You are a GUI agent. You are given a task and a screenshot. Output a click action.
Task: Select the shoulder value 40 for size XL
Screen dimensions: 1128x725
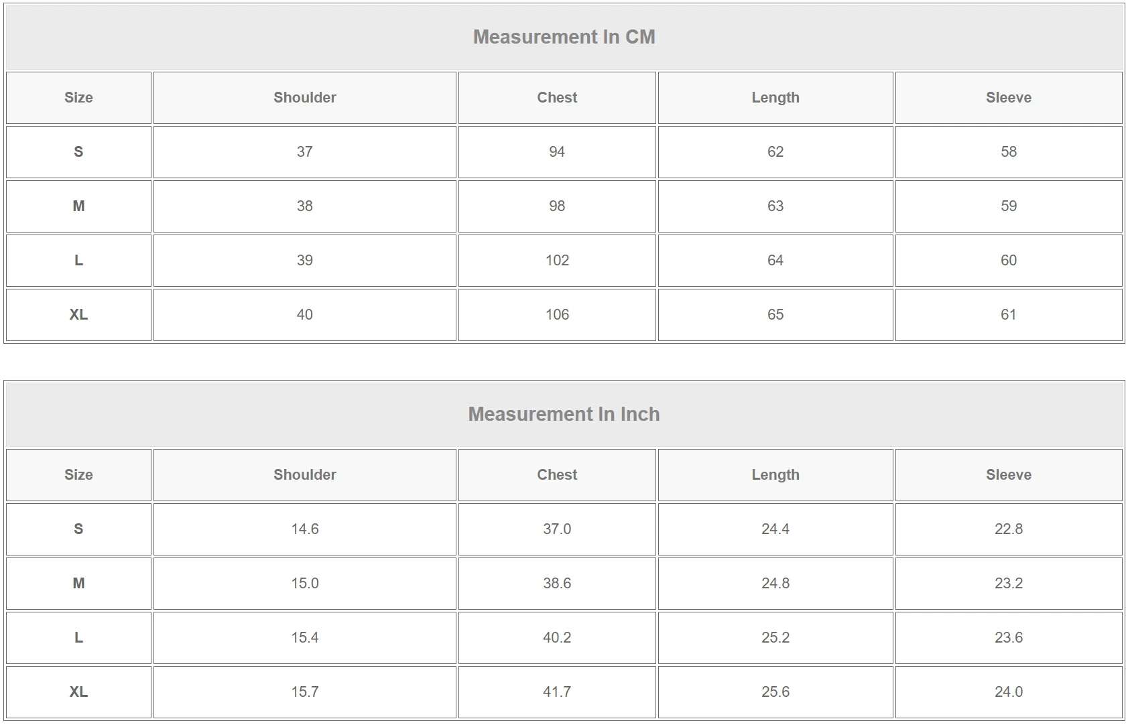304,315
